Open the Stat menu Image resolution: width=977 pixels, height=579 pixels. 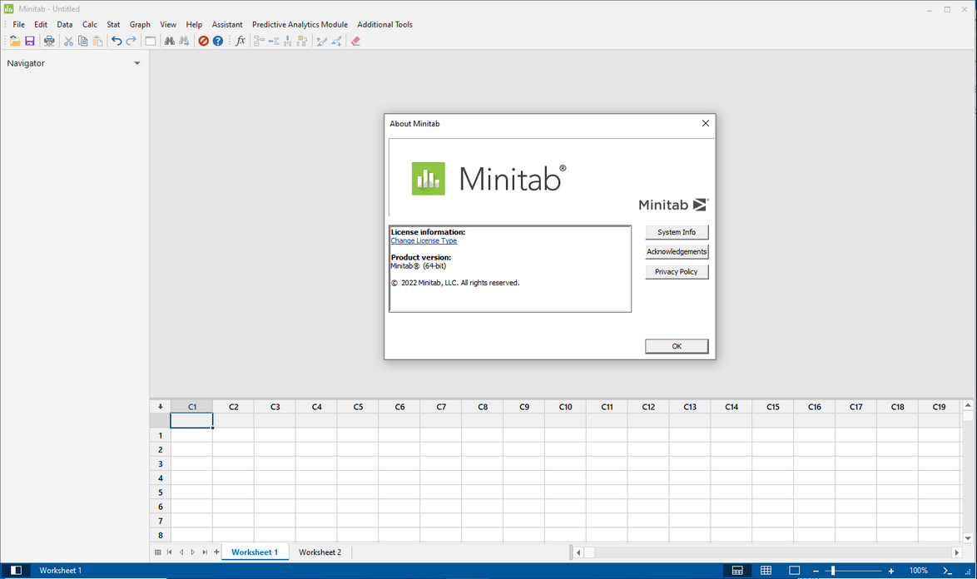[x=113, y=24]
